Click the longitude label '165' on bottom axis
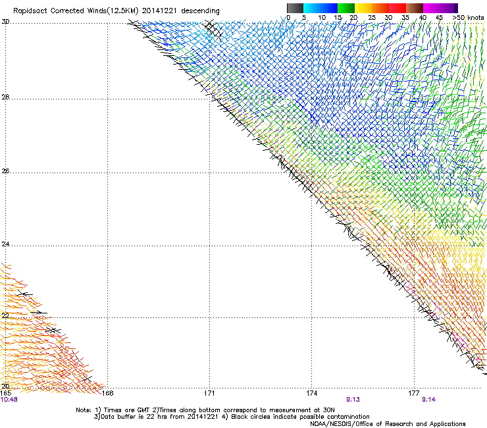The image size is (487, 428). pyautogui.click(x=6, y=393)
